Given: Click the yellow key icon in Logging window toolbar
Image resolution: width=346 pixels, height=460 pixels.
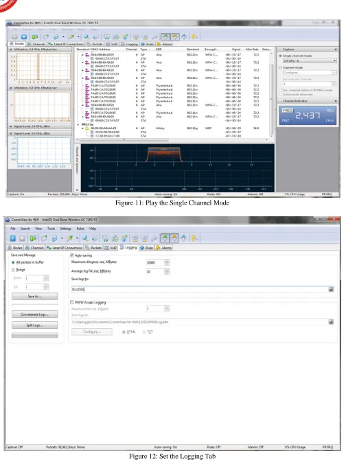Looking at the screenshot, I should coord(194,238).
